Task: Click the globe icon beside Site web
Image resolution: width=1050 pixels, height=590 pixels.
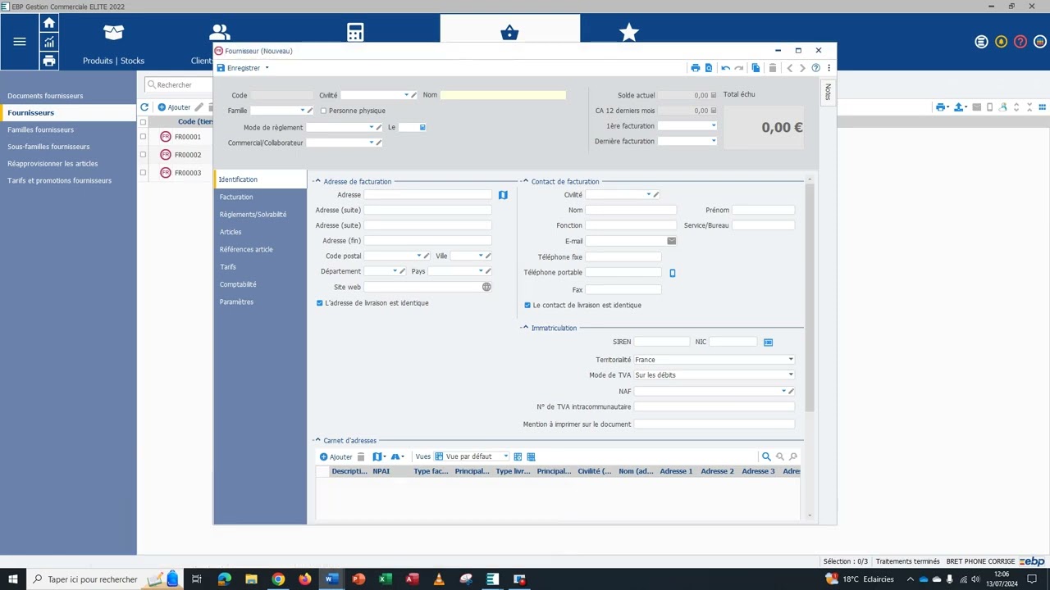Action: coord(486,287)
